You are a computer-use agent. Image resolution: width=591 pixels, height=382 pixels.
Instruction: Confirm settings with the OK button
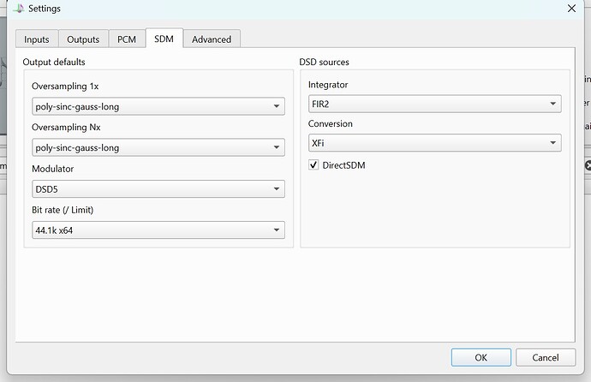point(481,357)
